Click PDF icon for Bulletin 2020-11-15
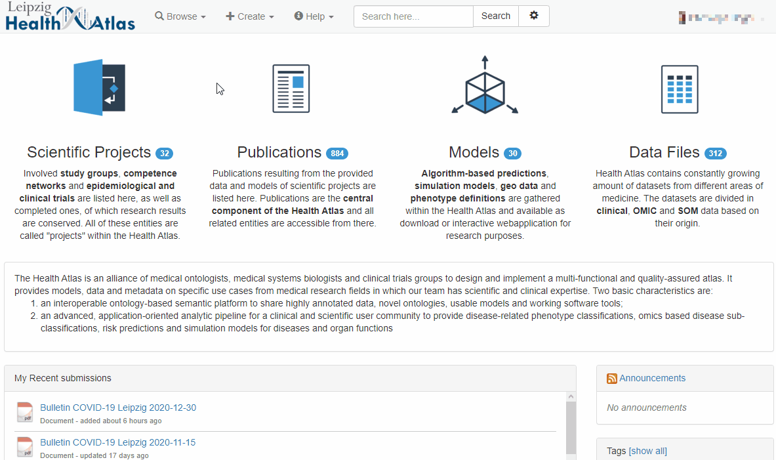The height and width of the screenshot is (460, 776). coord(25,447)
